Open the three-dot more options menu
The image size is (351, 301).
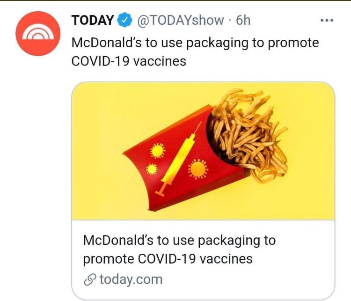(327, 21)
